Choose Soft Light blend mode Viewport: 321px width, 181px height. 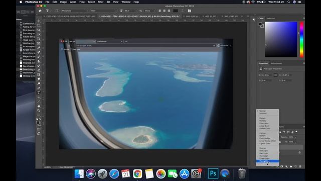coord(264,151)
